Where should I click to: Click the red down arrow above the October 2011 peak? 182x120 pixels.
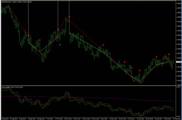click(x=69, y=17)
